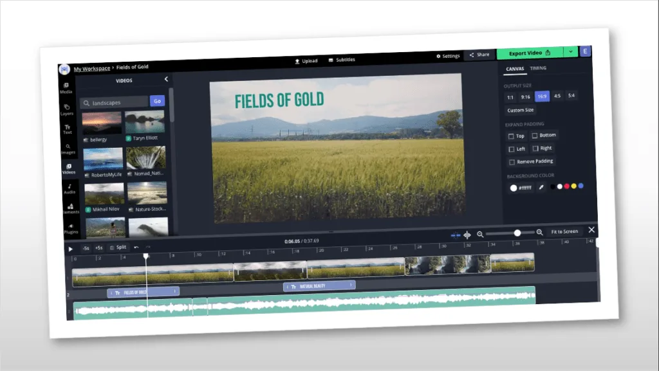Open the Subtitles menu item

click(x=342, y=60)
